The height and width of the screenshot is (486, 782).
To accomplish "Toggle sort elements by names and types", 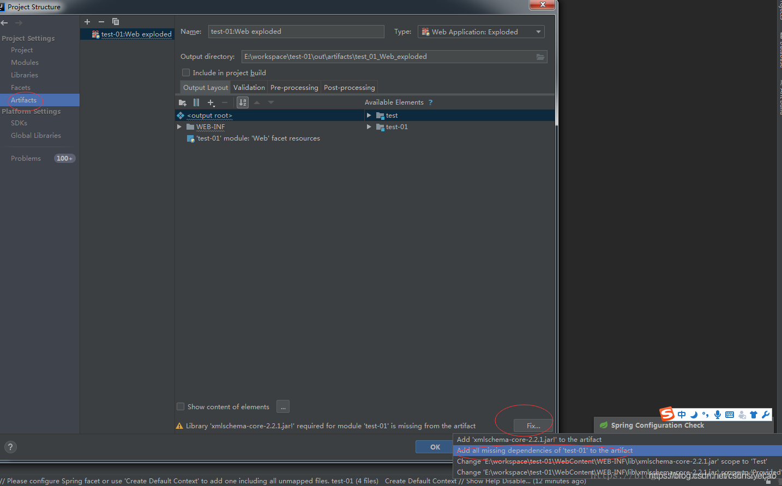I will (x=243, y=102).
